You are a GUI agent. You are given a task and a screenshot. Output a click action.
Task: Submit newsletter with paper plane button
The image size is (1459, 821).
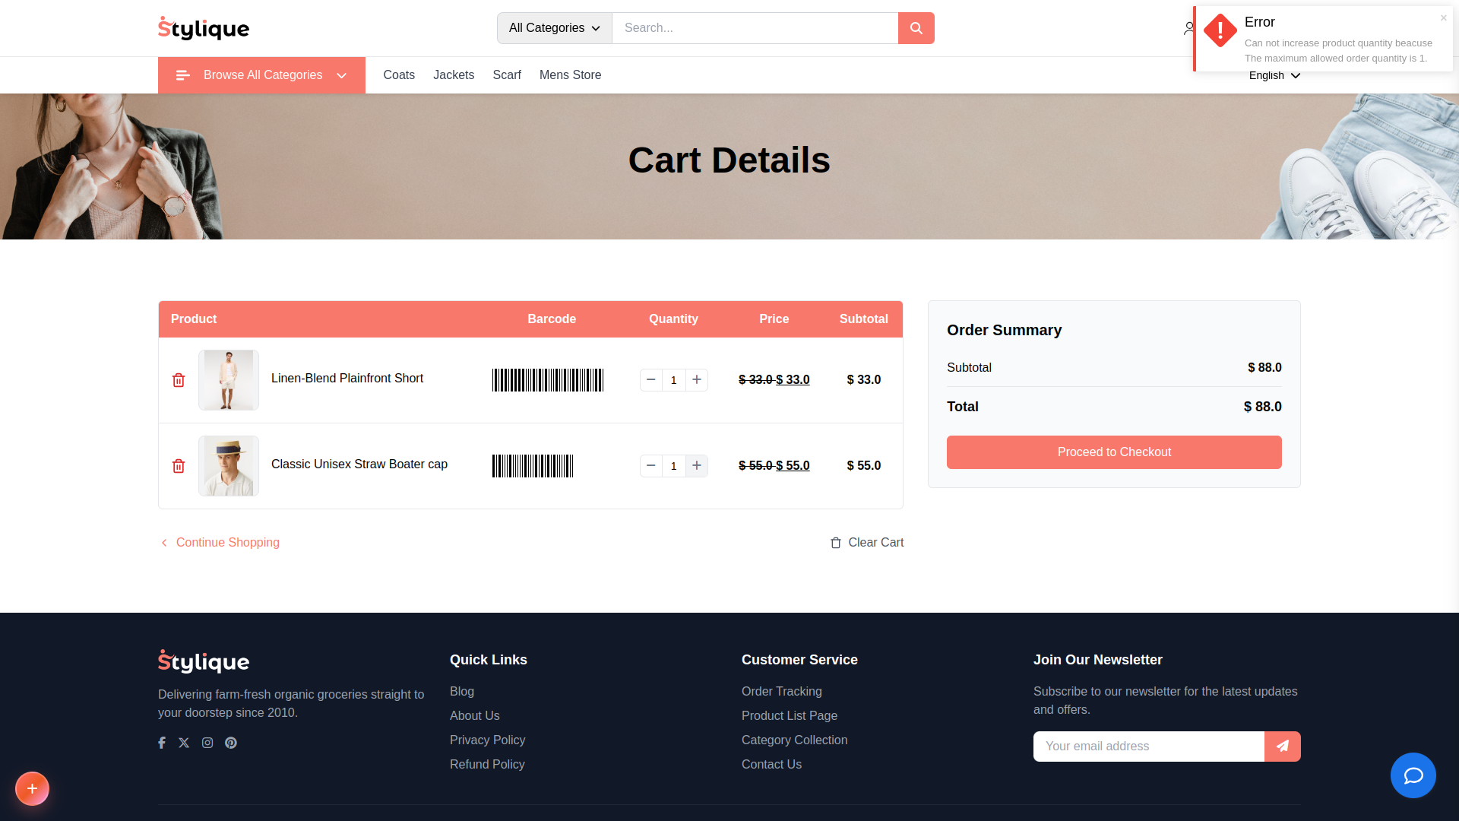pyautogui.click(x=1283, y=747)
